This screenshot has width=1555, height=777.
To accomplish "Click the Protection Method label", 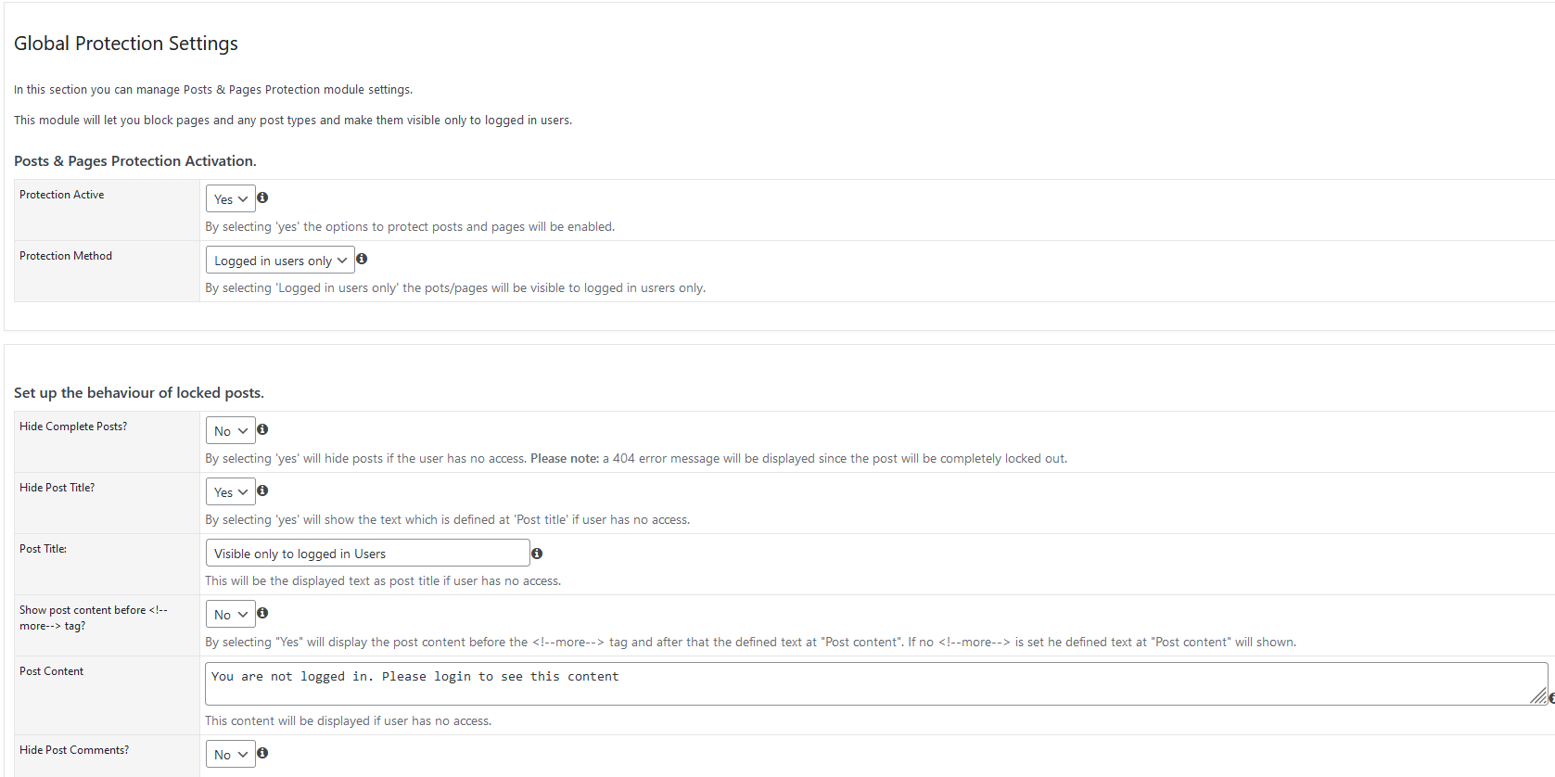I will [x=66, y=256].
